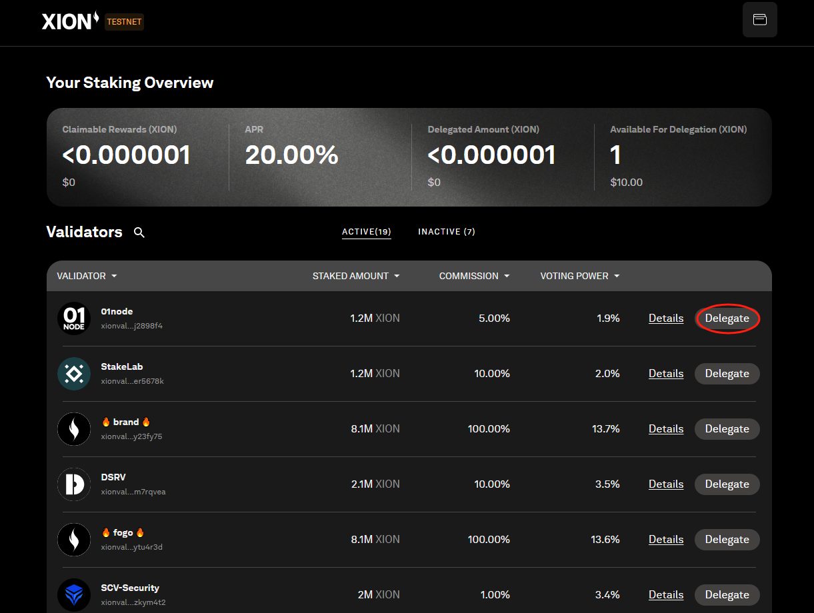
Task: Open the wallet icon in header
Action: [760, 19]
